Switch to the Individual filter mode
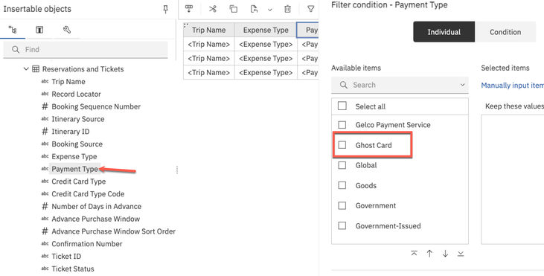This screenshot has height=276, width=544. click(x=444, y=32)
